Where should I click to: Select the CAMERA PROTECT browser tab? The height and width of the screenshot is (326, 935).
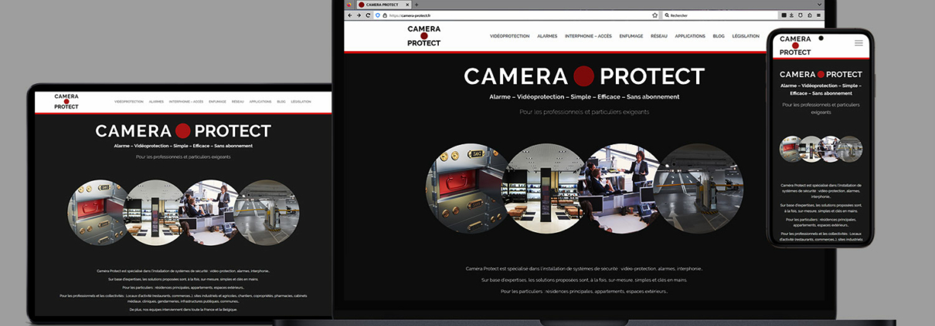[x=383, y=5]
